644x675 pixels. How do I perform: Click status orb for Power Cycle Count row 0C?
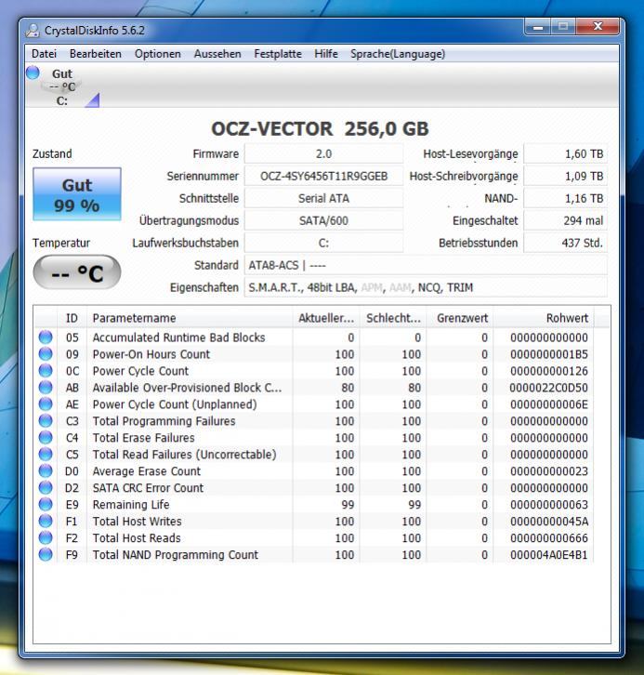(46, 371)
